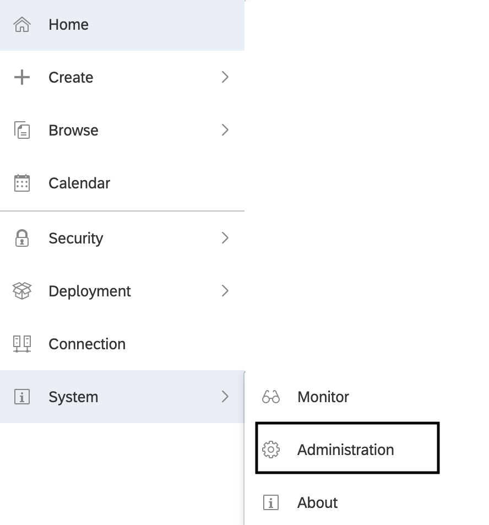Click the Browse documents icon
This screenshot has width=489, height=525.
[22, 131]
